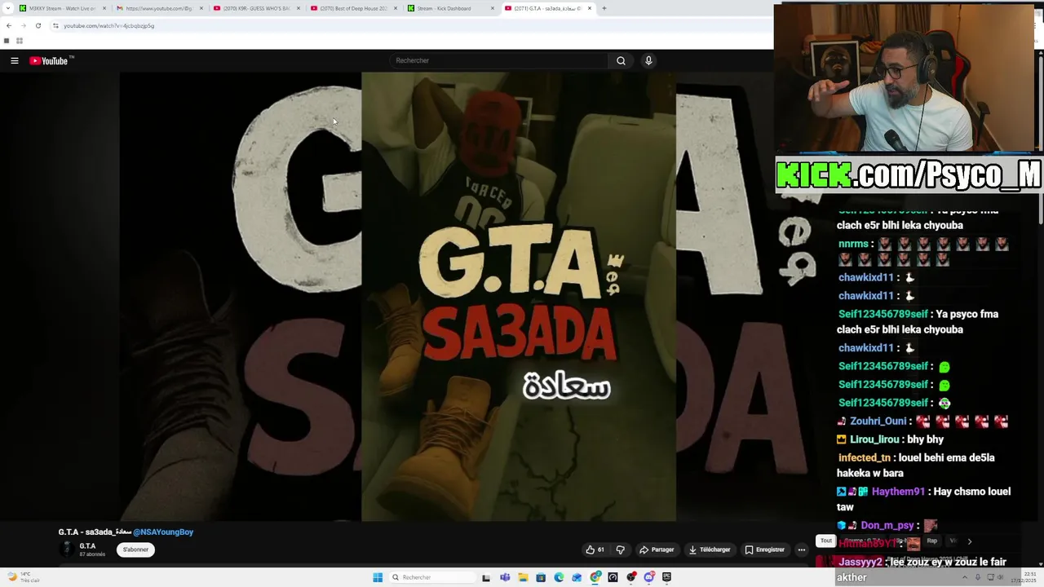Switch to the Gmail youtube.com tab
1044x587 pixels.
[159, 8]
